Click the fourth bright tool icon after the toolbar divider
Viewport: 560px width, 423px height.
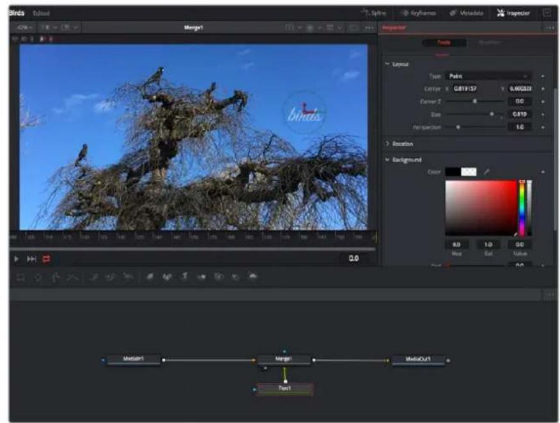coord(201,277)
